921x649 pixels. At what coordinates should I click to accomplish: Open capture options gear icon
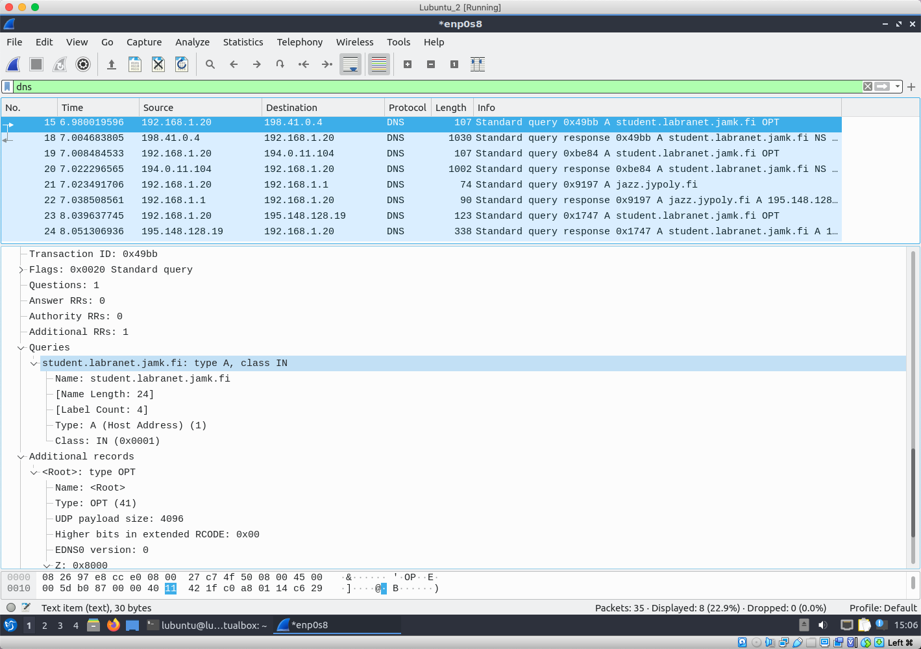pyautogui.click(x=83, y=64)
